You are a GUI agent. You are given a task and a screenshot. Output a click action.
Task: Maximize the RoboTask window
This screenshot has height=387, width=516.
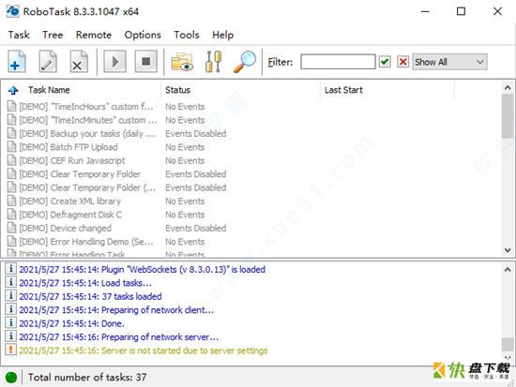coord(461,11)
